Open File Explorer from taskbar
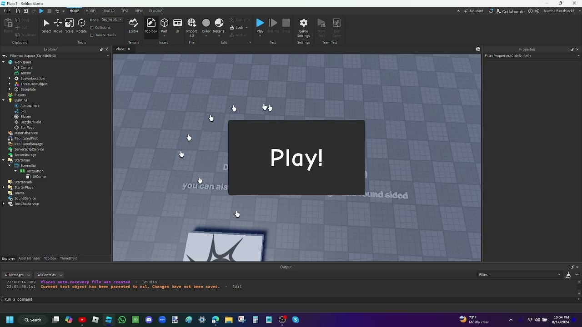 (228, 320)
